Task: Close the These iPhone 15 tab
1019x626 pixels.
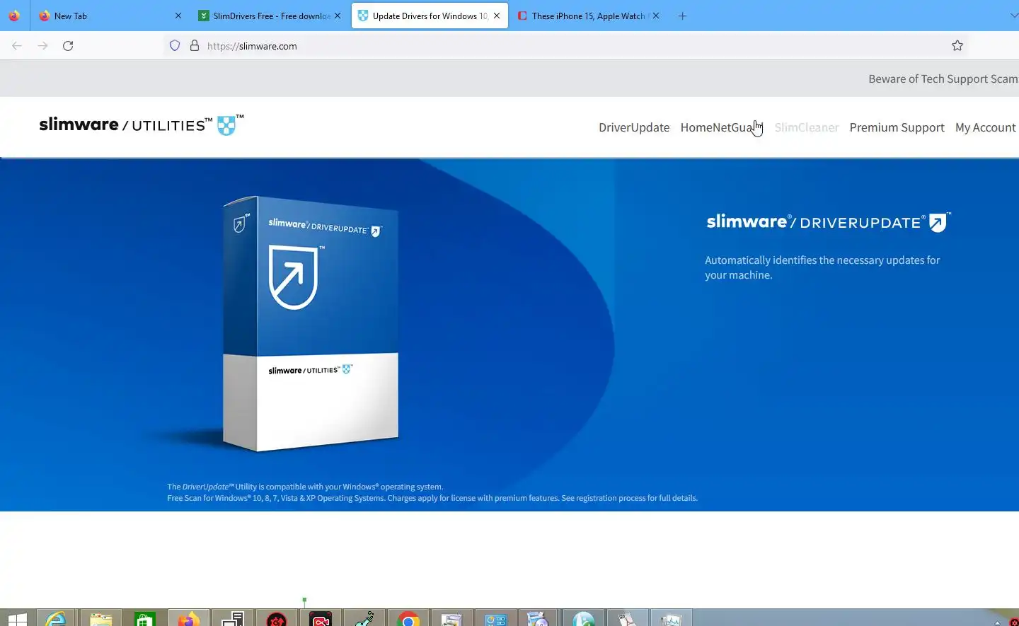Action: (x=656, y=16)
